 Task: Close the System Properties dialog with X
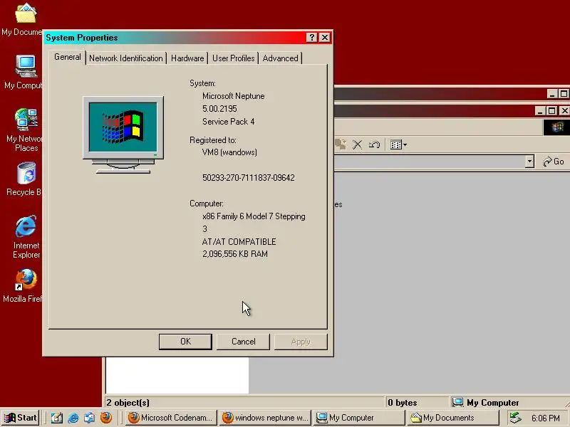pos(325,38)
